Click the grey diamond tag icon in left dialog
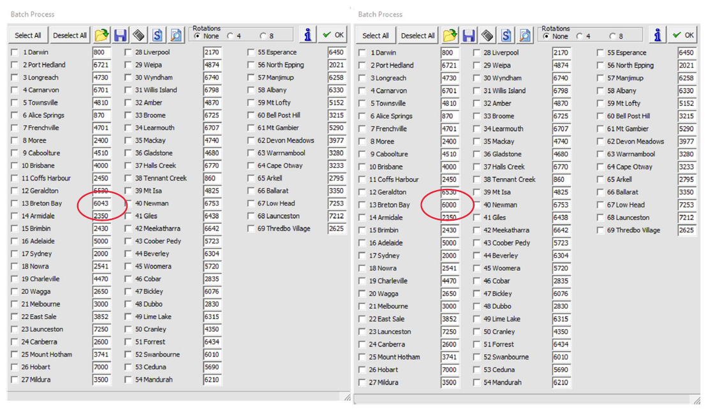The height and width of the screenshot is (414, 715). coord(138,35)
